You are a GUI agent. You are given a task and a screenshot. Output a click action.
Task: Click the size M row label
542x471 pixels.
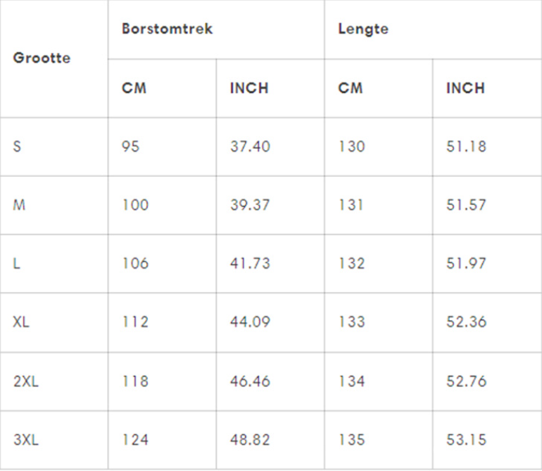point(19,205)
